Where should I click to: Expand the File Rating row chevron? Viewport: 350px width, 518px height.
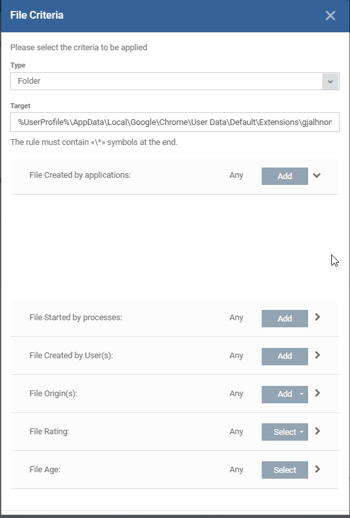click(x=317, y=431)
